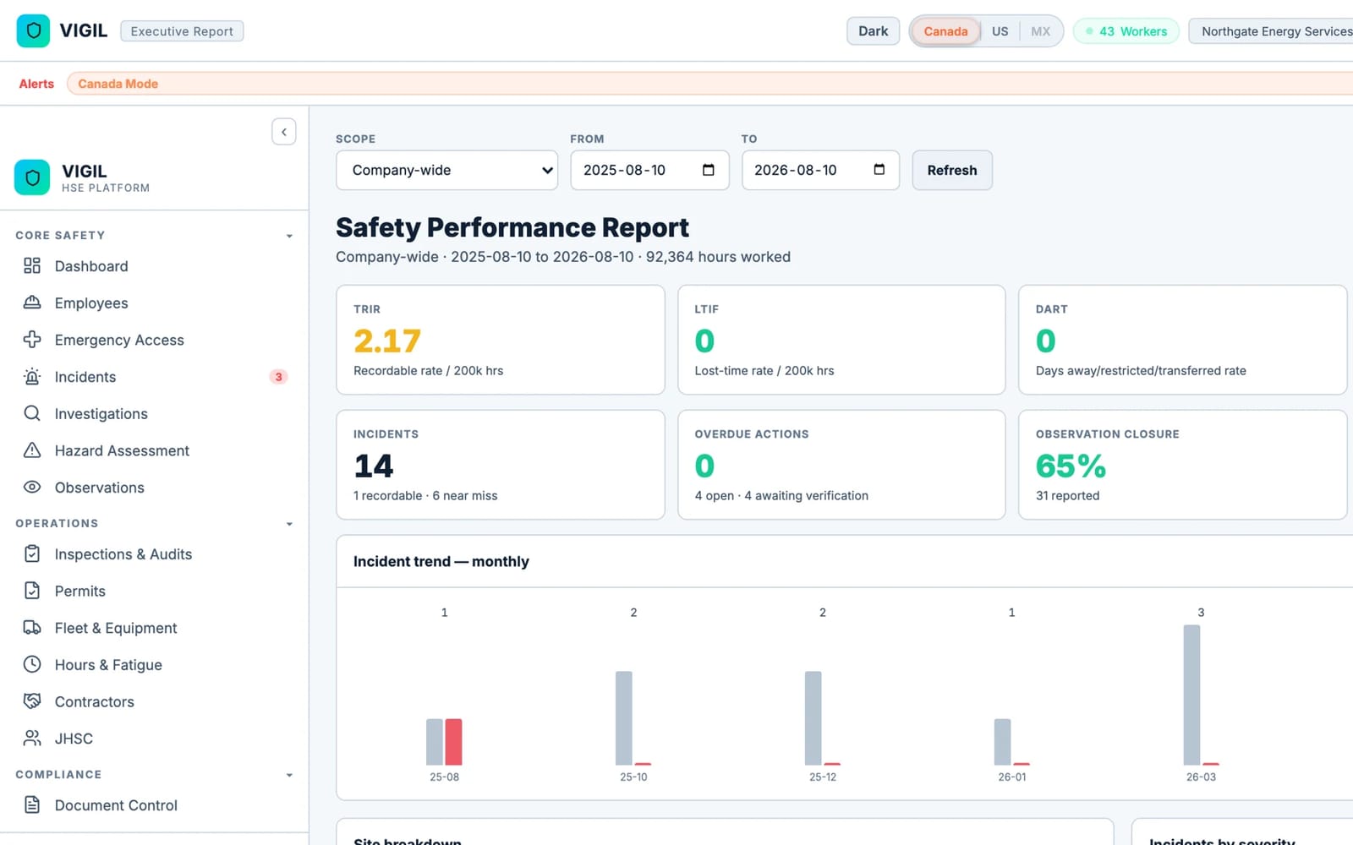
Task: Click the Inspections & Audits clipboard icon
Action: tap(32, 553)
